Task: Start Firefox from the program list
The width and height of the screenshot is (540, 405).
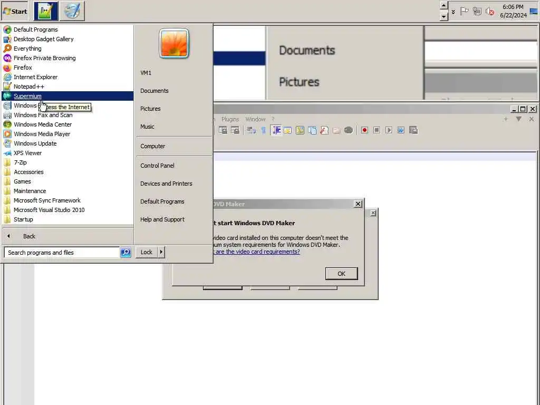Action: pos(23,67)
